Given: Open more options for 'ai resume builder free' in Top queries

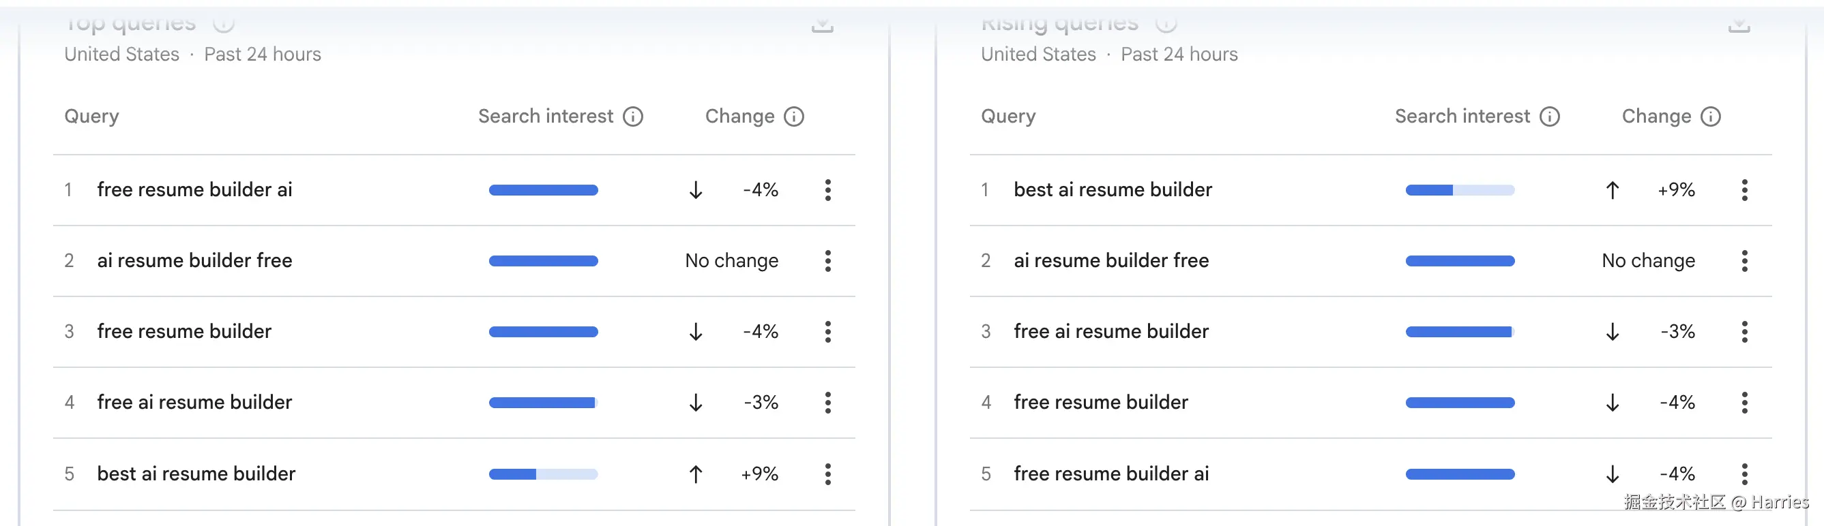Looking at the screenshot, I should [827, 261].
